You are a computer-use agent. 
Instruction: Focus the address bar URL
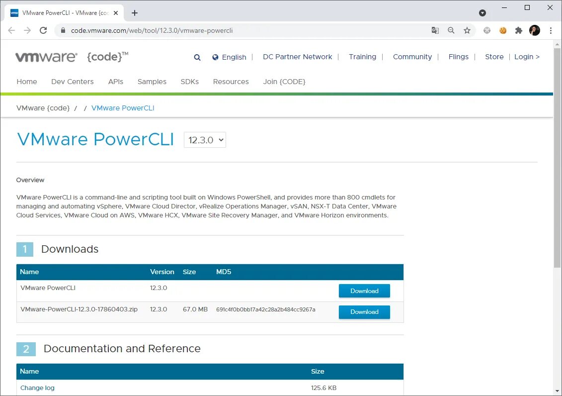pyautogui.click(x=152, y=30)
